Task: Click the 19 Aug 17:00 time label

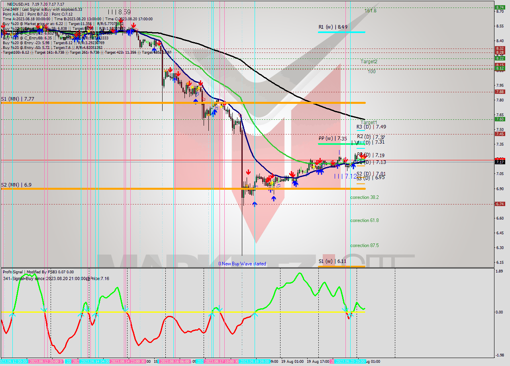Action: pyautogui.click(x=318, y=362)
